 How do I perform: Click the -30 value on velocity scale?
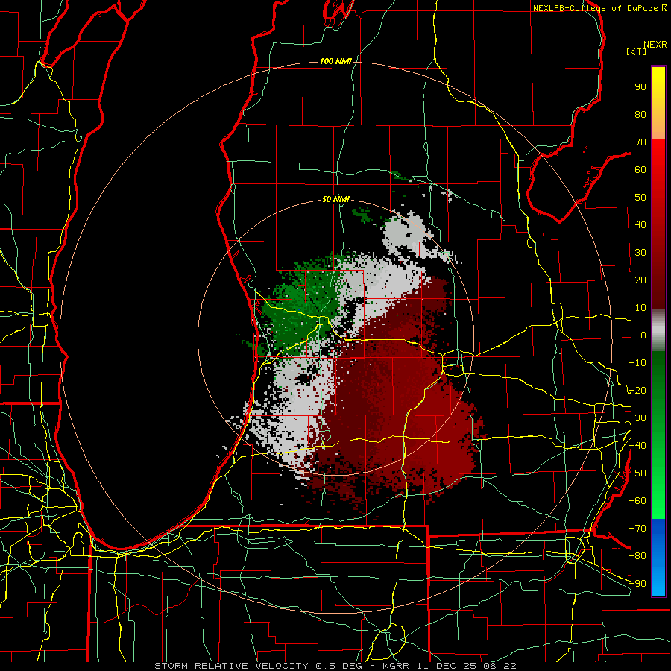(x=637, y=418)
